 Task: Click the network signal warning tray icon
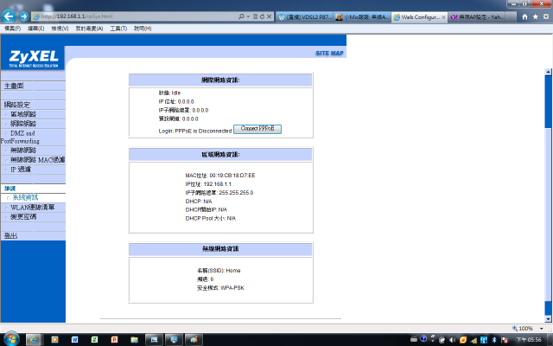click(474, 340)
